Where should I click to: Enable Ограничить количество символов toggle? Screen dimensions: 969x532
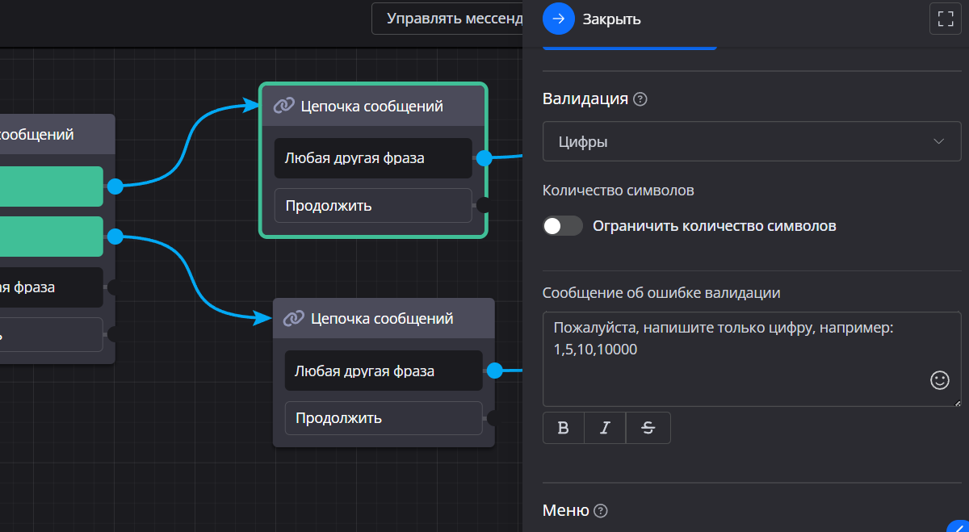[x=563, y=226]
